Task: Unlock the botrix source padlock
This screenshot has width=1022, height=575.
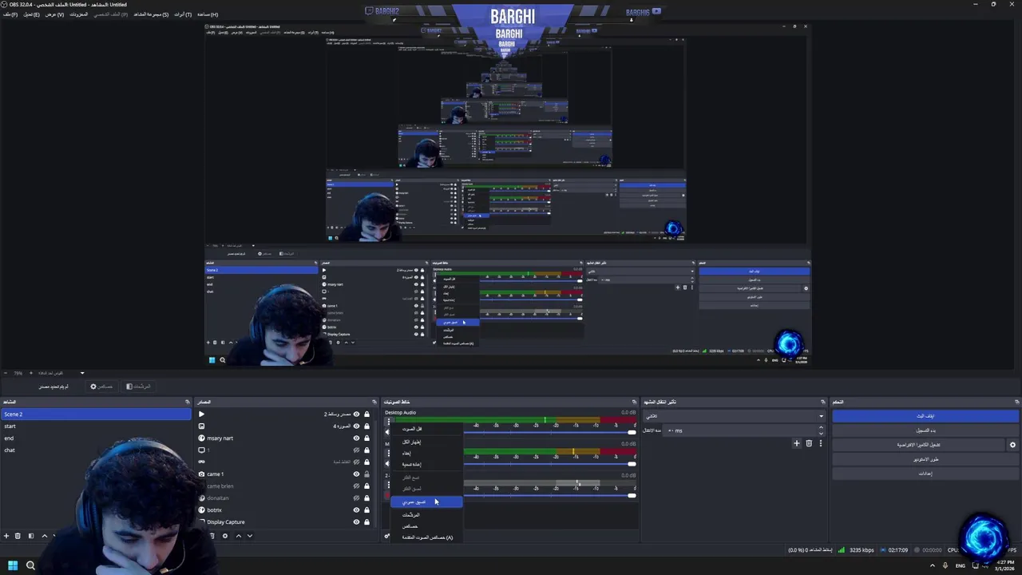Action: click(366, 510)
